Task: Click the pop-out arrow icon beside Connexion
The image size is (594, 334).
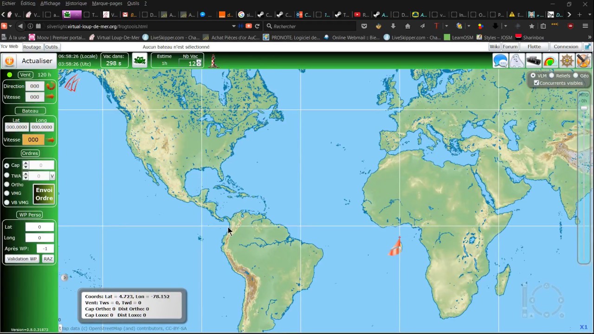Action: [588, 47]
